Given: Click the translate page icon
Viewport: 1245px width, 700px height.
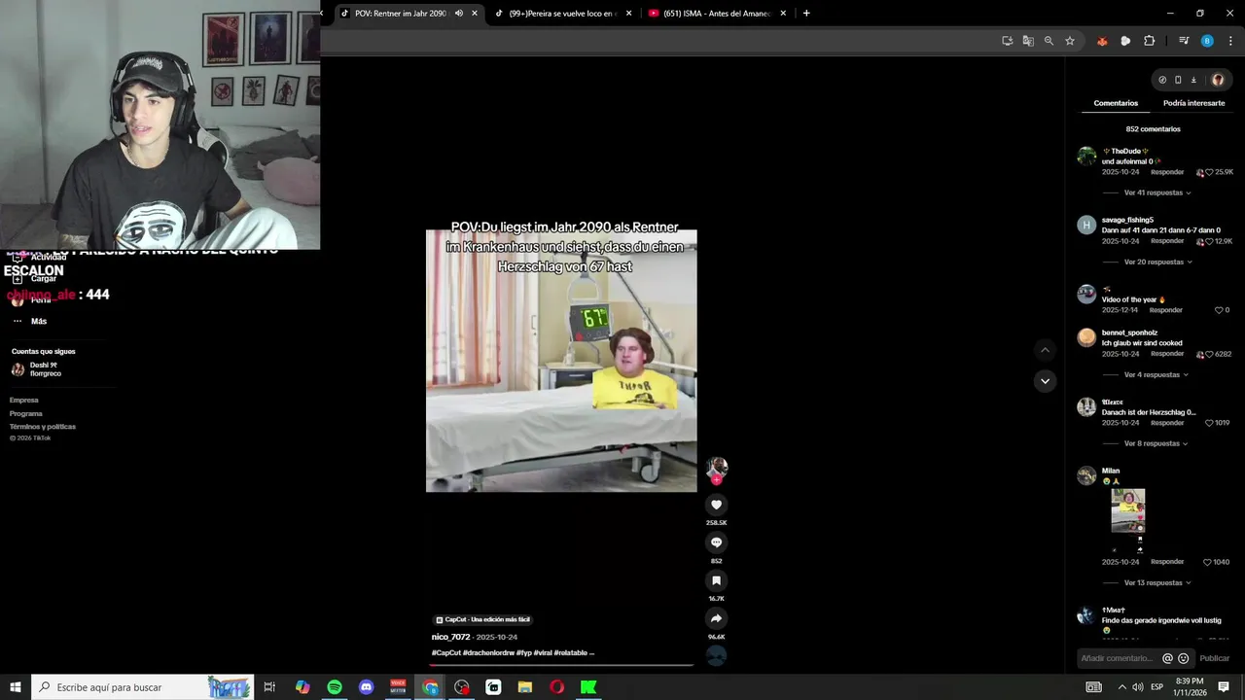Looking at the screenshot, I should pos(1028,41).
